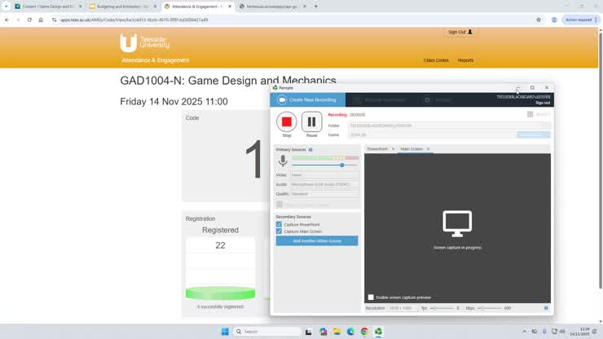Open Task View on taskbar
This screenshot has height=339, width=603.
[x=308, y=332]
